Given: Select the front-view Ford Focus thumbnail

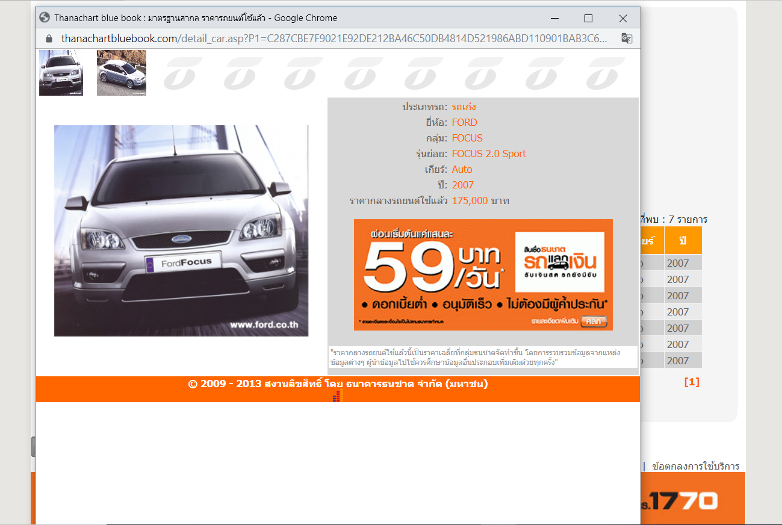Looking at the screenshot, I should (61, 73).
